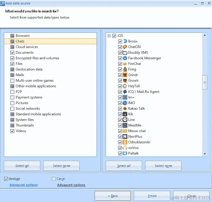Untick the Kik checkbox
Screen dimensions: 212x202
pos(120,114)
